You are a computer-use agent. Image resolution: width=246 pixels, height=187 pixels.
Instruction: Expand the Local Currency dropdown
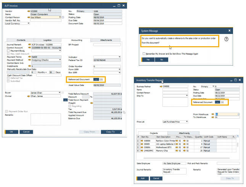pyautogui.click(x=28, y=23)
